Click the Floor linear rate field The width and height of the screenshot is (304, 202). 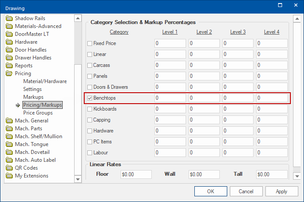pyautogui.click(x=136, y=174)
